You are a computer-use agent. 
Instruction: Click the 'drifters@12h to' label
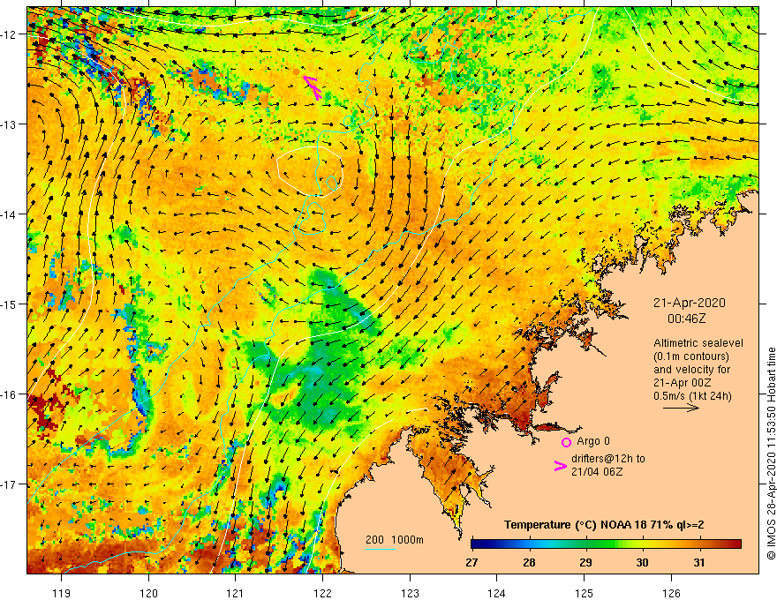(x=608, y=459)
